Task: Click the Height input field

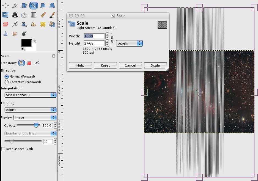Action: coord(94,43)
